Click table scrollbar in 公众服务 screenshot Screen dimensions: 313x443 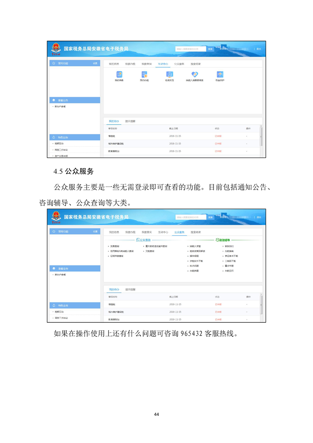tap(261, 305)
